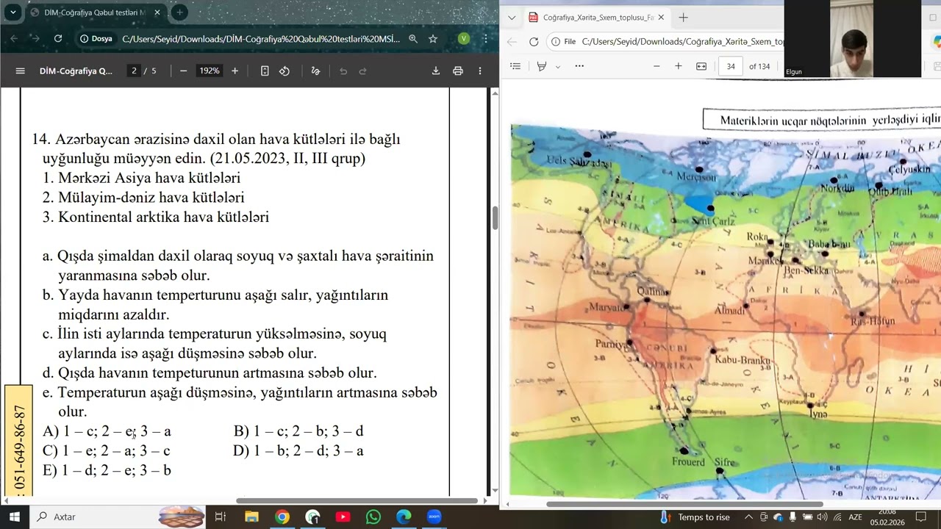Rotate the Chrome PDF counterclockwise
Viewport: 941px width, 529px height.
pos(285,71)
